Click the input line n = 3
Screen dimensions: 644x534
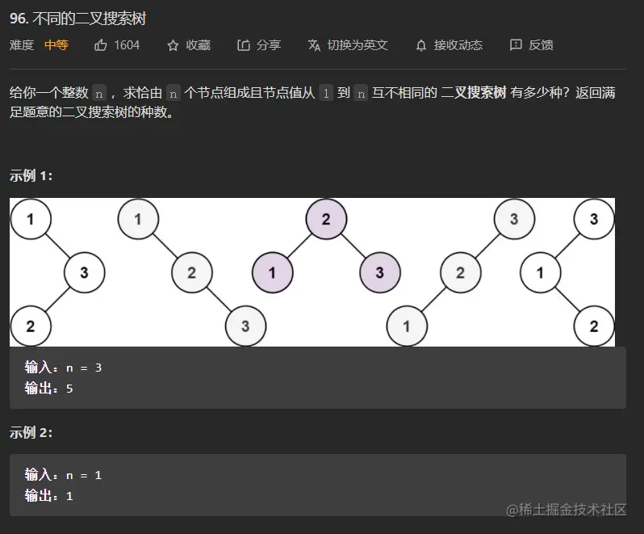63,368
